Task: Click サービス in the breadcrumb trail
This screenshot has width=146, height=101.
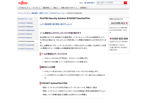Action: [x=27, y=13]
